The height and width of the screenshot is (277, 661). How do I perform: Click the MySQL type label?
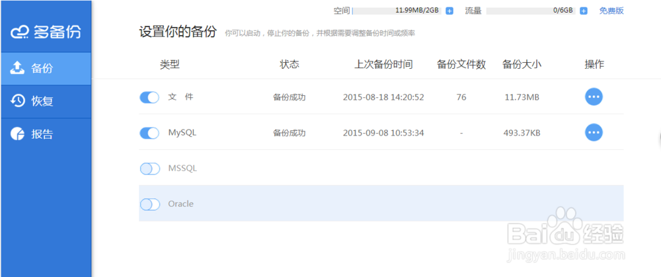(182, 133)
